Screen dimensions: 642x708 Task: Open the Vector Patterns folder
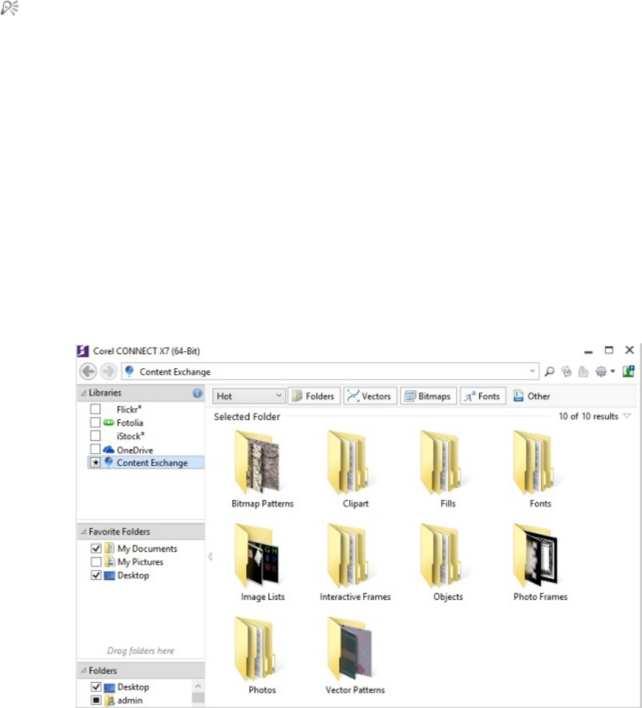coord(355,656)
